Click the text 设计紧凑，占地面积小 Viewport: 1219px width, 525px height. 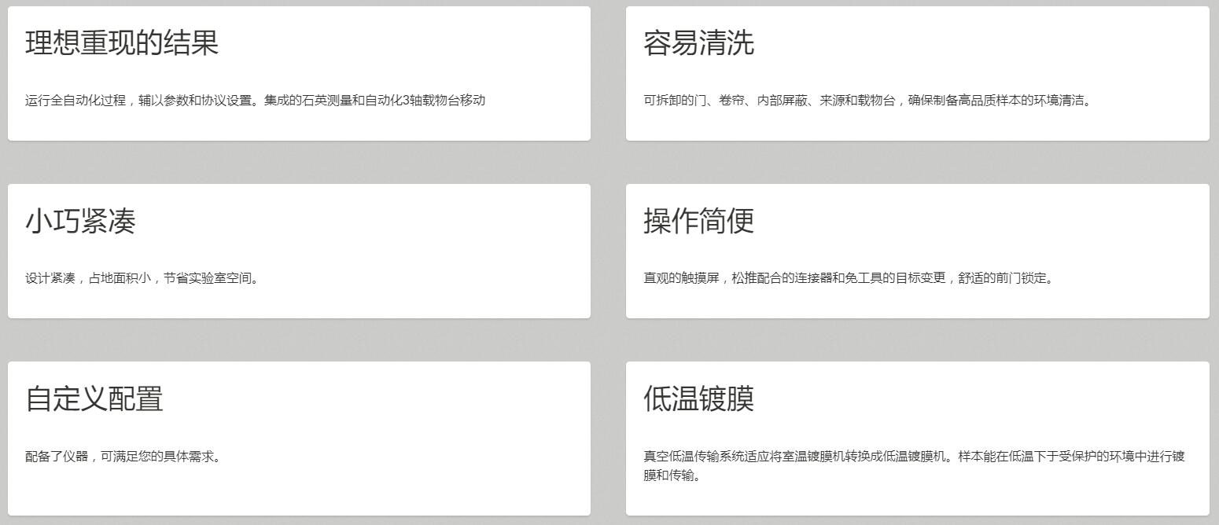coord(88,278)
